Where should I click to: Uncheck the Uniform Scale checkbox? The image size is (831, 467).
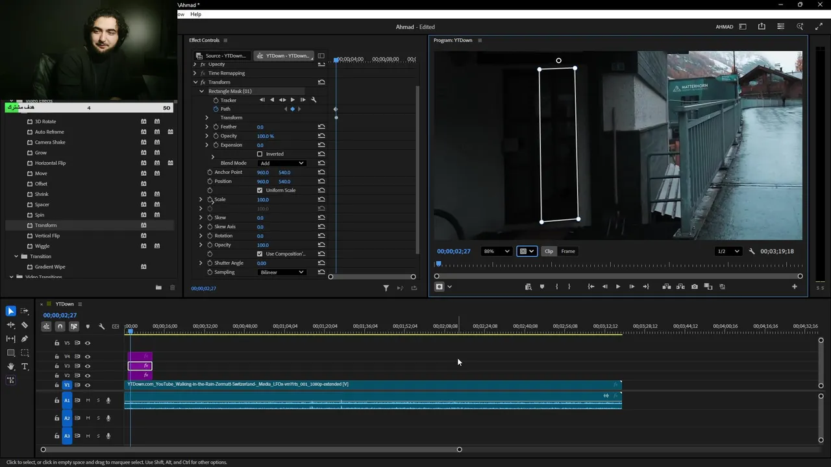(260, 191)
